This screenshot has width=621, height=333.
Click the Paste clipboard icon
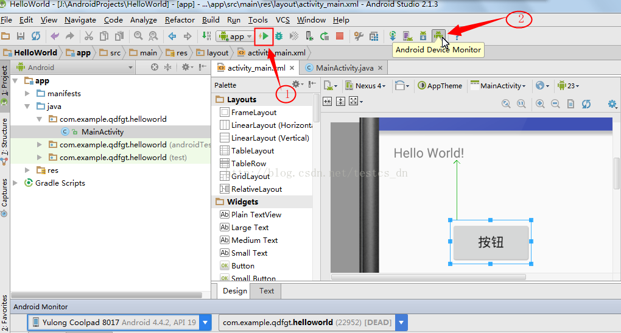click(119, 36)
